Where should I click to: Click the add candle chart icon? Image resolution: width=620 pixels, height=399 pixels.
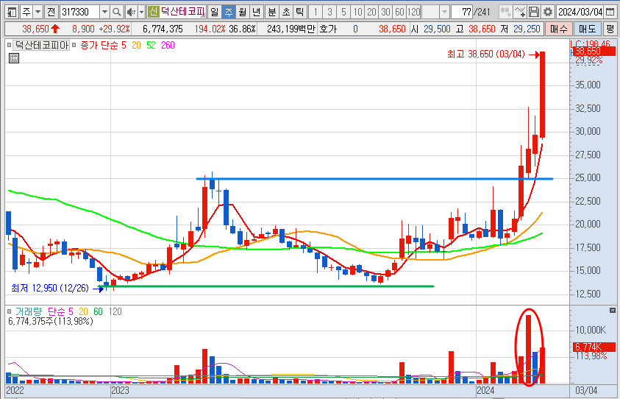click(x=505, y=13)
